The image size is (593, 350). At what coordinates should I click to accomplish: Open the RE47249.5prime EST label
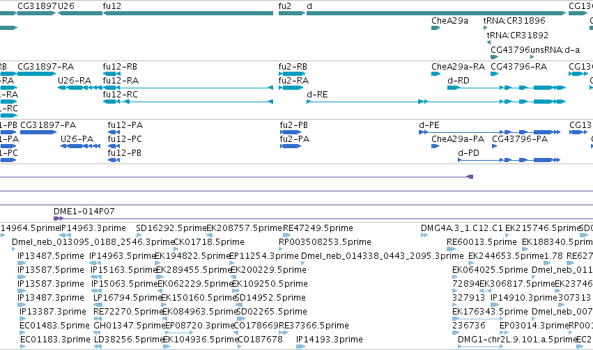click(x=318, y=228)
